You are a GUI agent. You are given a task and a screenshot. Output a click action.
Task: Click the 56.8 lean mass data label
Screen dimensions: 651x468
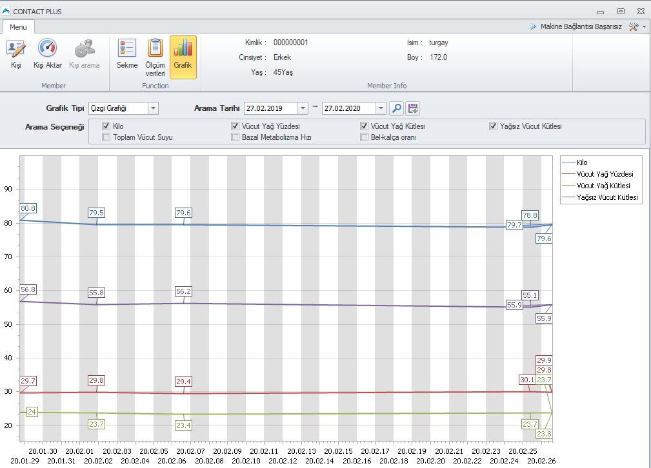point(28,289)
